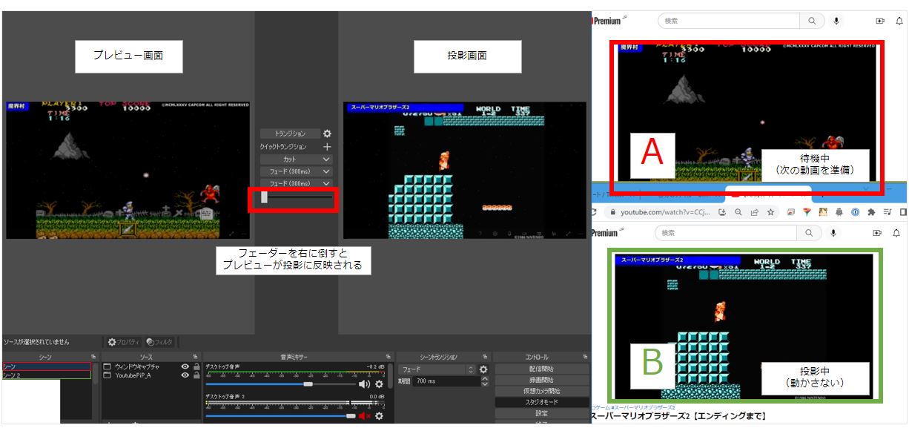Click the create video icon in upper YouTube window
This screenshot has width=909, height=431.
click(880, 21)
